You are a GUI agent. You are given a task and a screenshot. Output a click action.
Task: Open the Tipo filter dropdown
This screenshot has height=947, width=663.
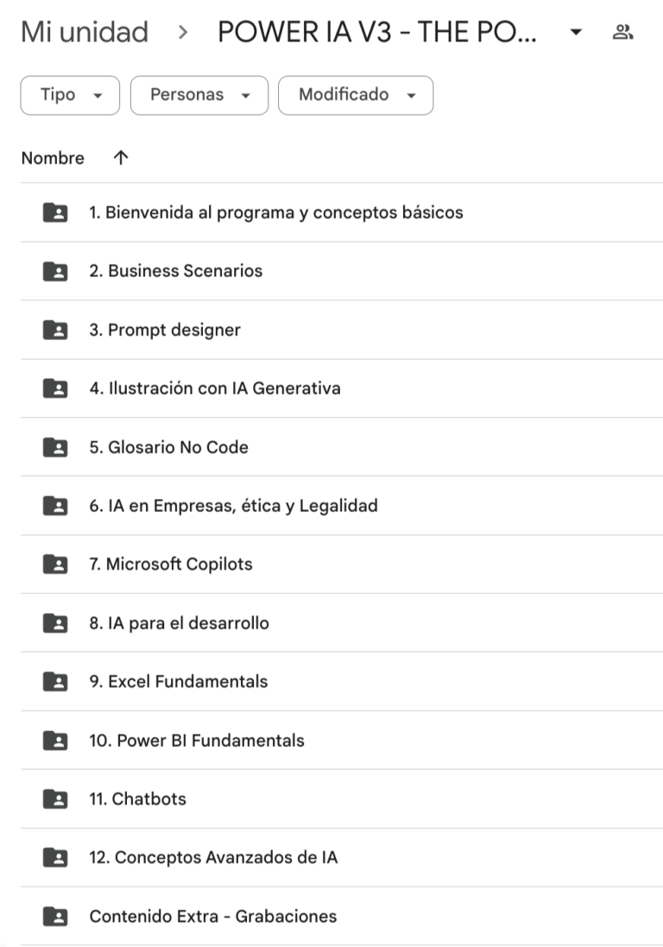click(x=69, y=95)
